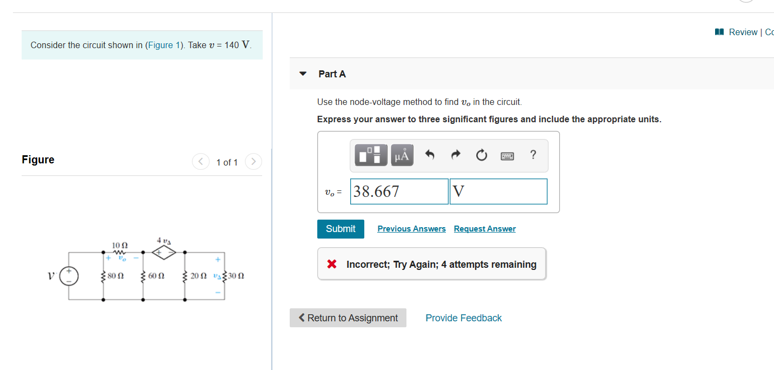Undo the last answer edit
The image size is (774, 370).
click(x=430, y=156)
